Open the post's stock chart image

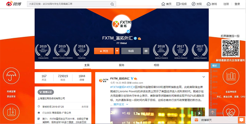click(157, 116)
